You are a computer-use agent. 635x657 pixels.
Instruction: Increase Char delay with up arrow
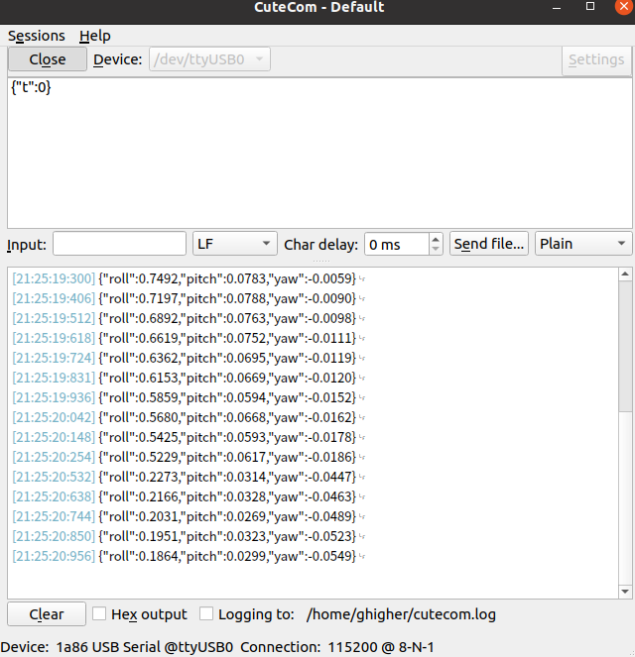pyautogui.click(x=436, y=239)
